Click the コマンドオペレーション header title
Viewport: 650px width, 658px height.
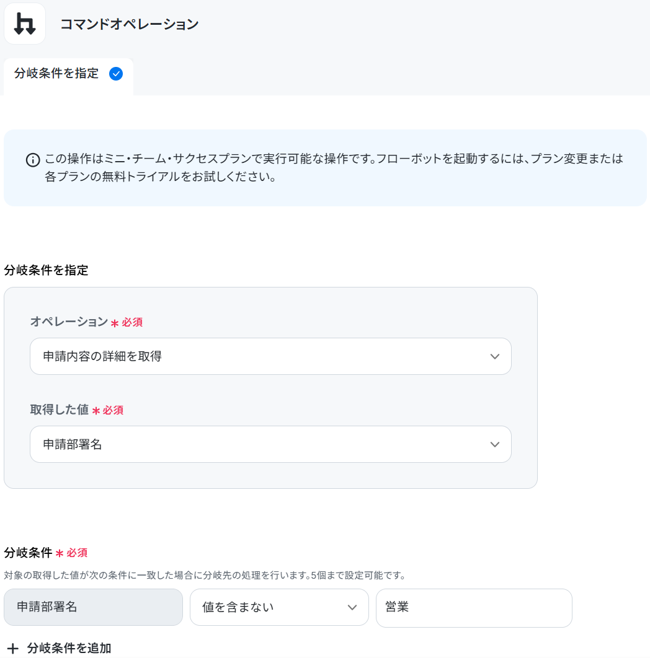[130, 24]
